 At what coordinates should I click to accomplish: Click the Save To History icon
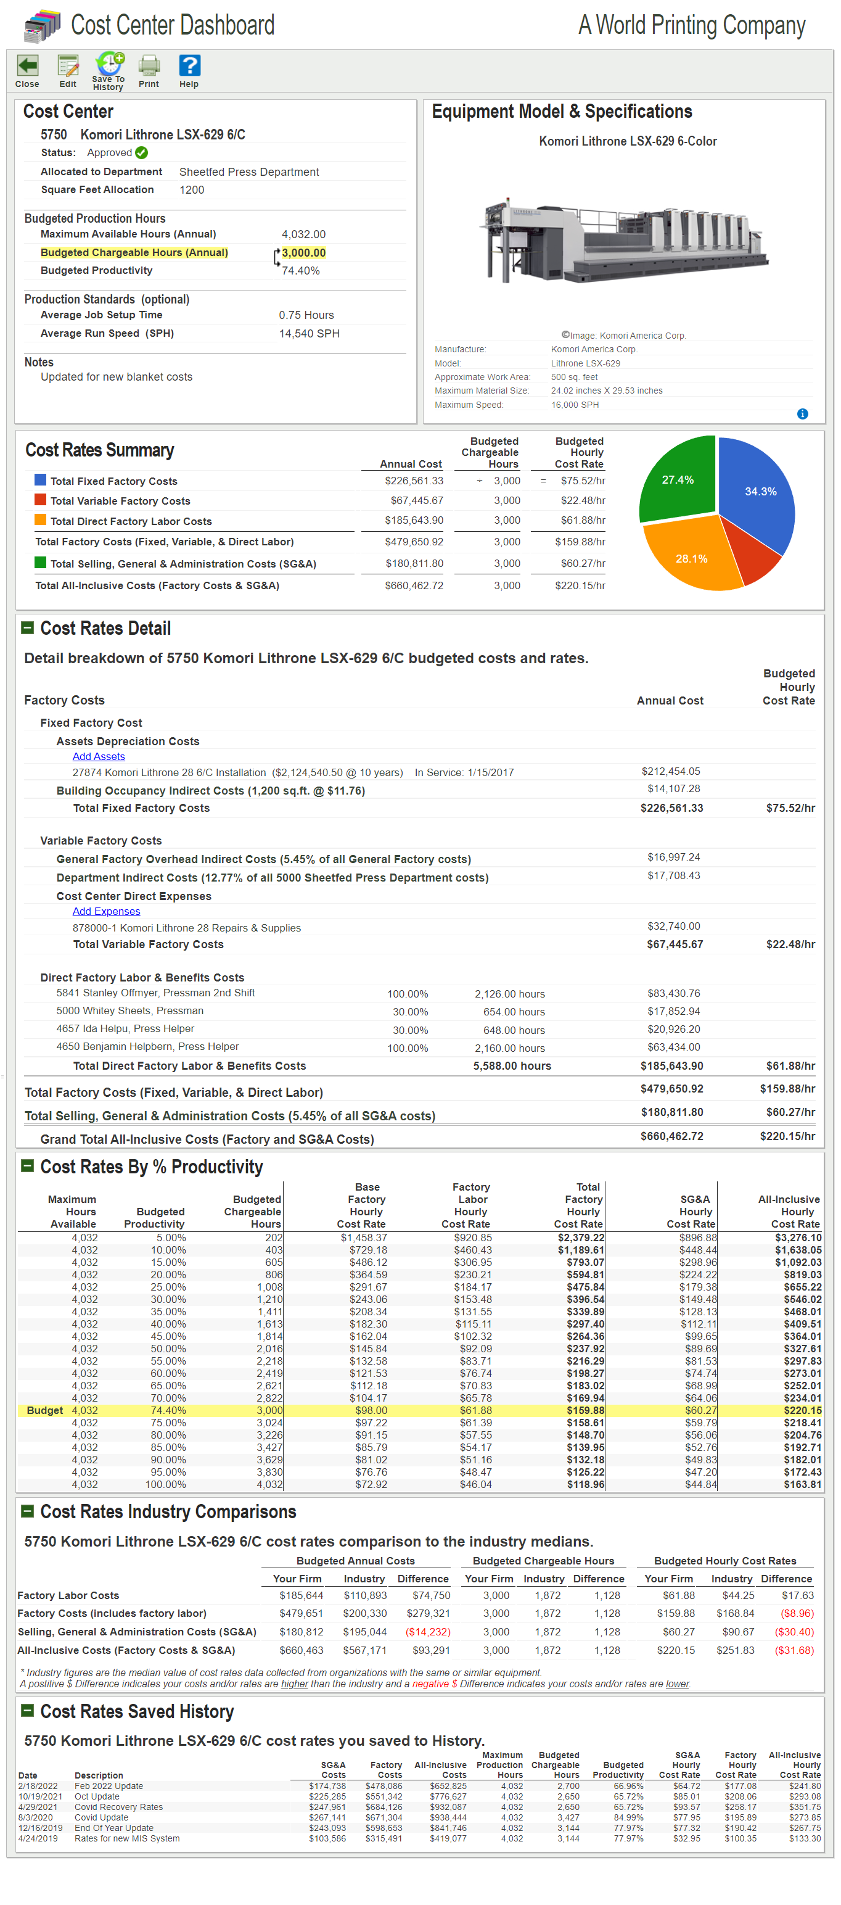[109, 64]
